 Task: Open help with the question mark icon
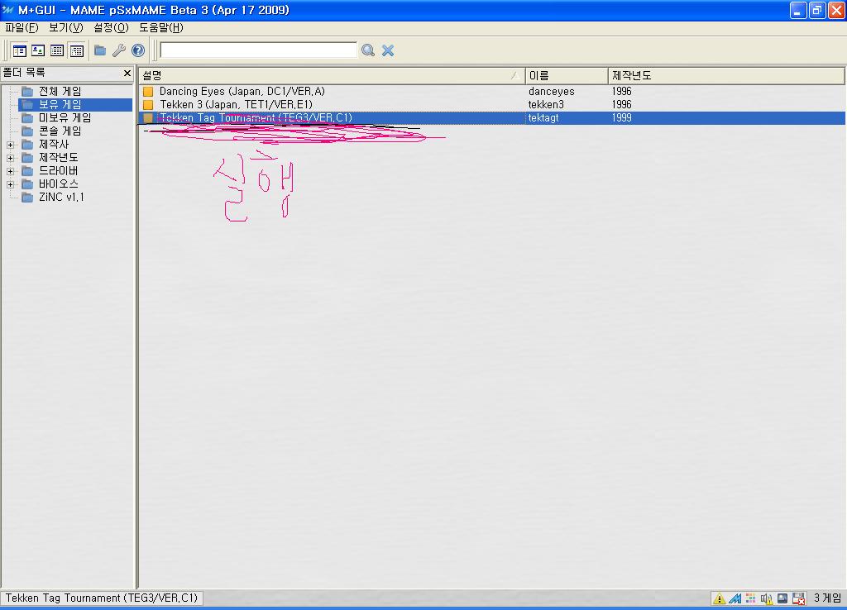click(138, 50)
